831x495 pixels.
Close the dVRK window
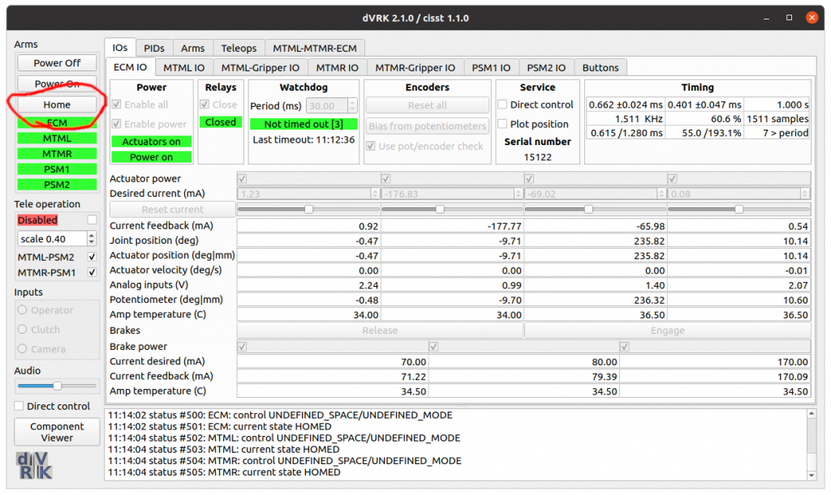(x=812, y=18)
